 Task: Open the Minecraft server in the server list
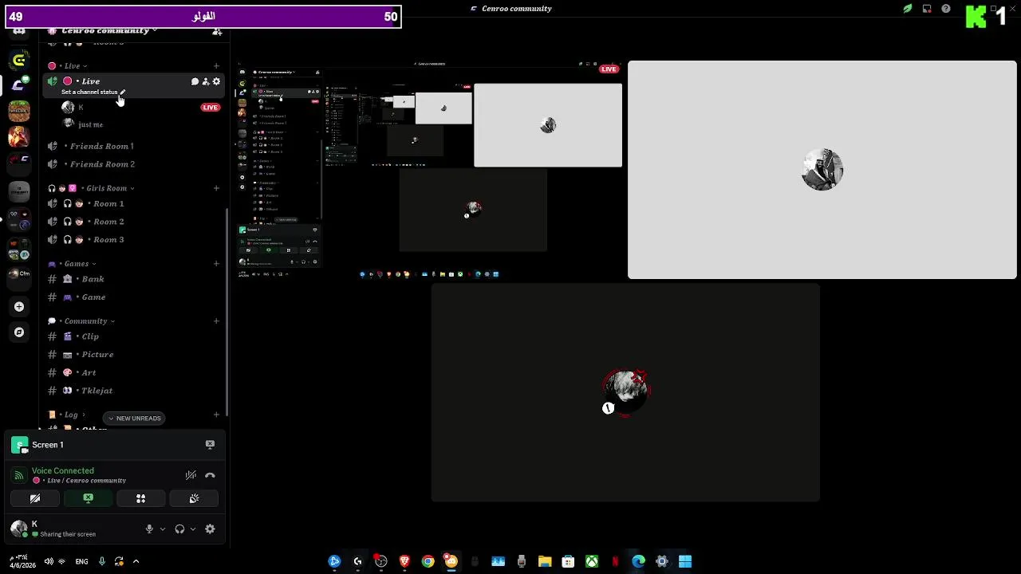tap(19, 111)
